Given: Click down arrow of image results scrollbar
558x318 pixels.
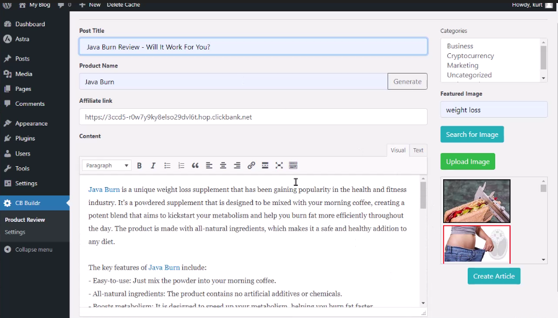Looking at the screenshot, I should tap(544, 259).
